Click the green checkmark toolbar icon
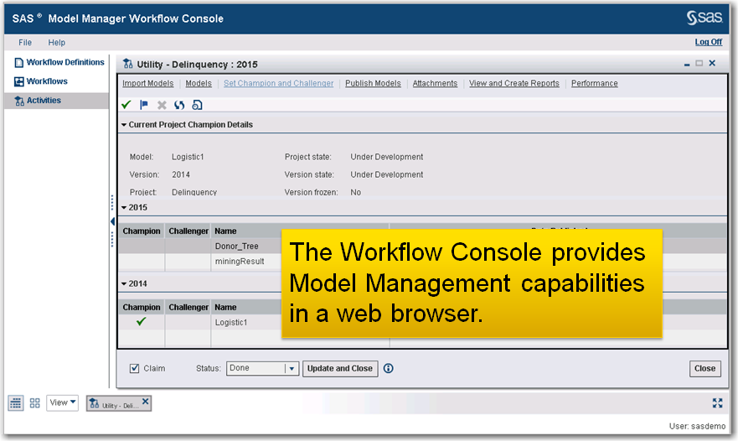 (126, 105)
